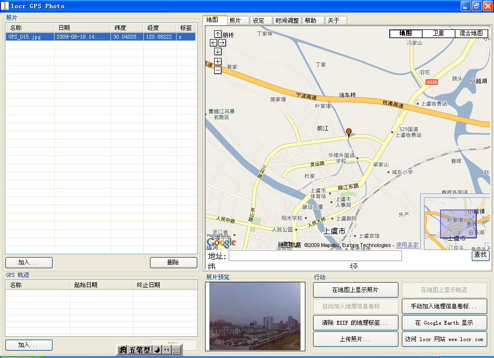Click 在 Google Earth 显示 button

click(444, 323)
